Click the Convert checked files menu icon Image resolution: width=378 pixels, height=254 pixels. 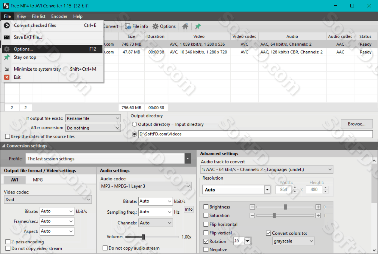[x=7, y=26]
